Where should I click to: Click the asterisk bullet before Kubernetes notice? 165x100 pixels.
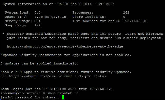click(4, 34)
